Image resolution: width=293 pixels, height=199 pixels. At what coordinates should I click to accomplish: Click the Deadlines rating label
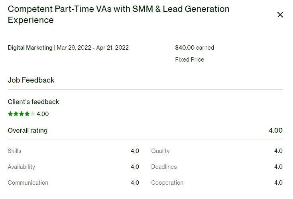tap(164, 167)
